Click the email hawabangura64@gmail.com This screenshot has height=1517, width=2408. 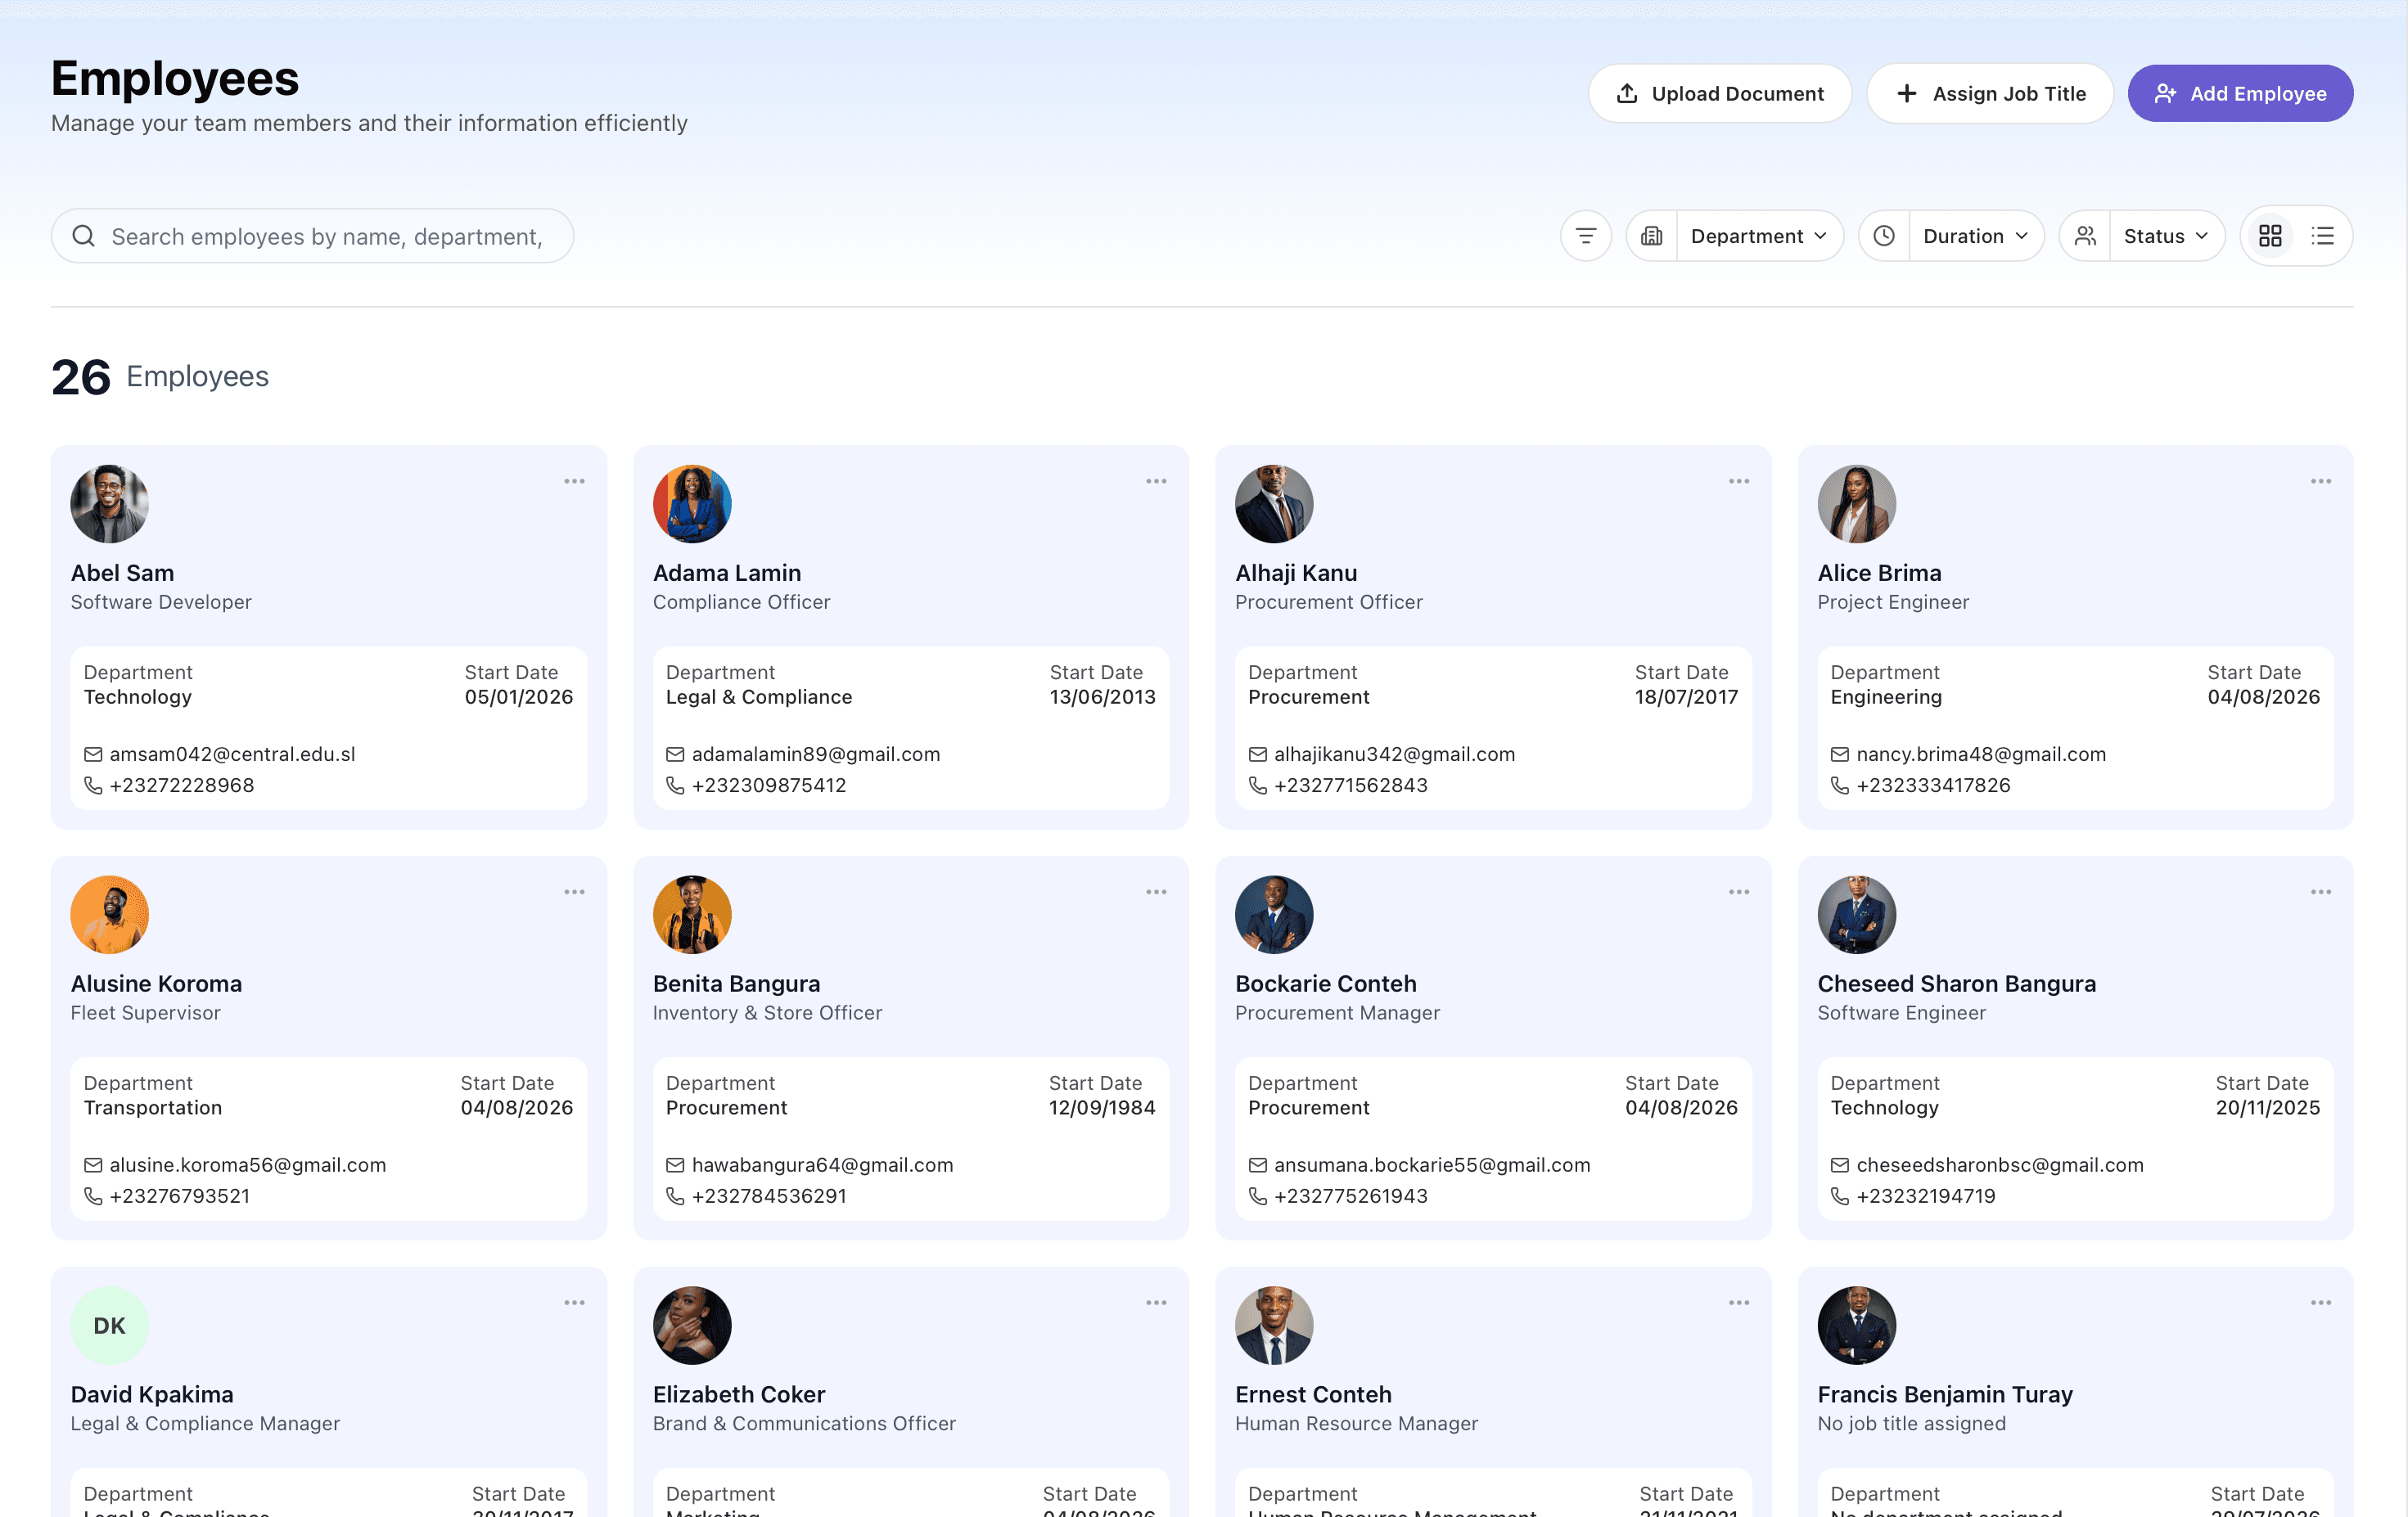(x=822, y=1166)
